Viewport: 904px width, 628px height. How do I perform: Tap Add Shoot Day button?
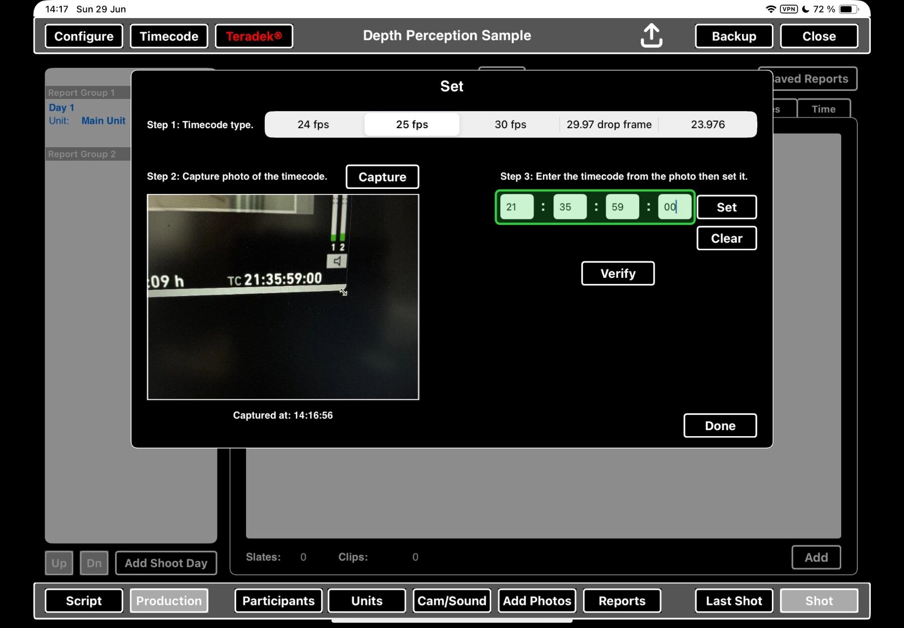[x=166, y=563]
